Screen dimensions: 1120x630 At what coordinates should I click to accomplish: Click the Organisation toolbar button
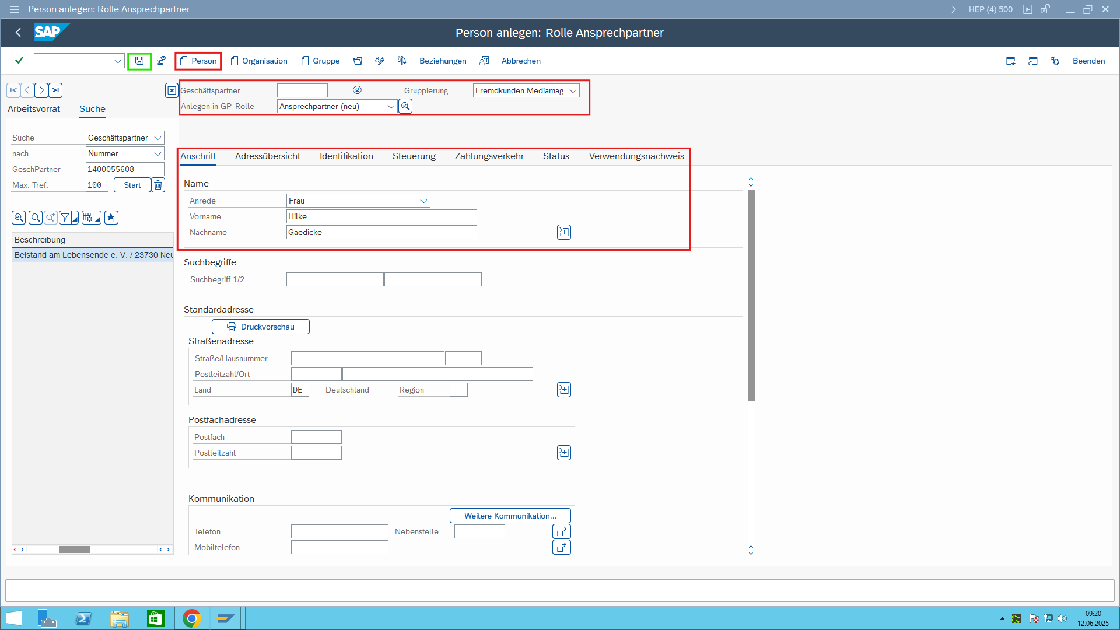click(259, 61)
